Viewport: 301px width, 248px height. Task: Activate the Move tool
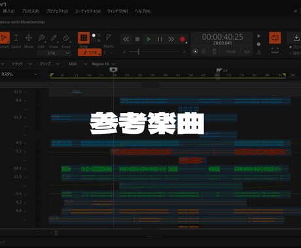point(29,38)
